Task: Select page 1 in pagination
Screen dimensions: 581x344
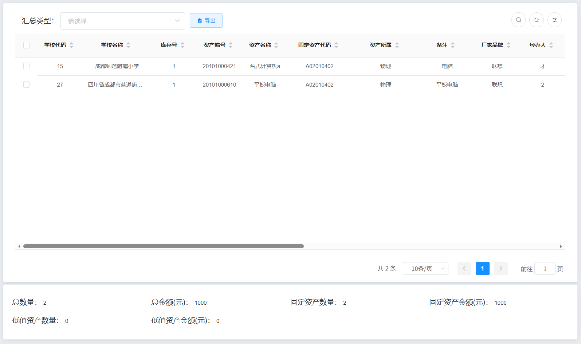Action: click(x=482, y=269)
